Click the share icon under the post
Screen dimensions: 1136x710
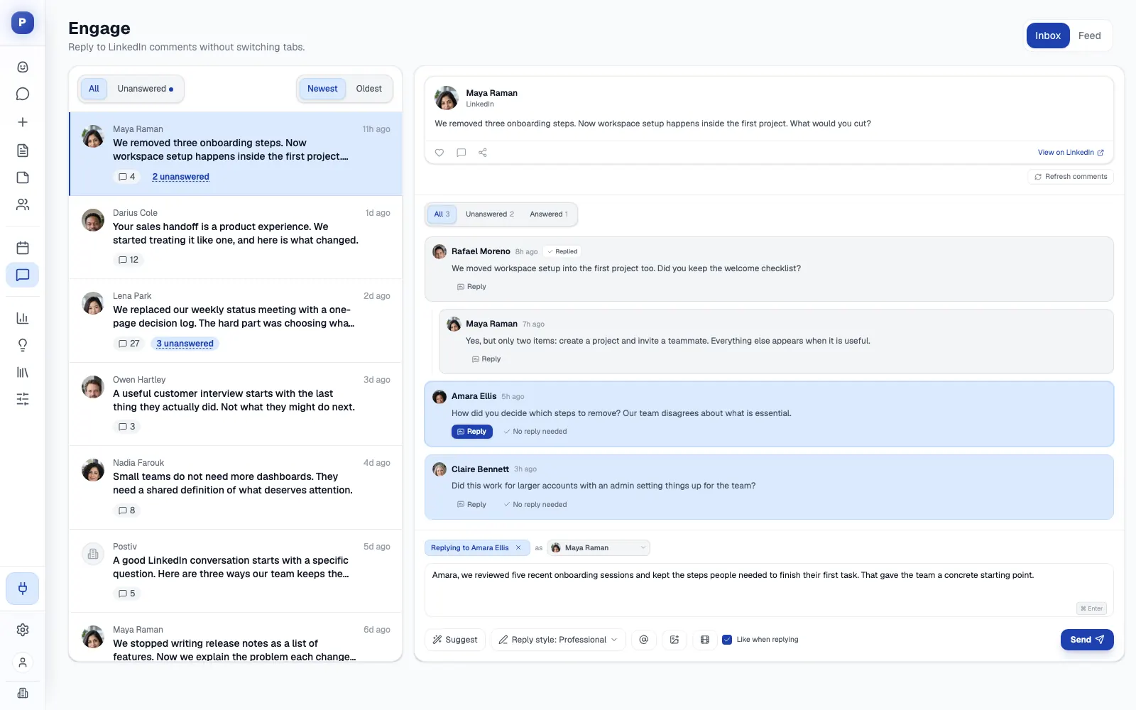coord(483,153)
